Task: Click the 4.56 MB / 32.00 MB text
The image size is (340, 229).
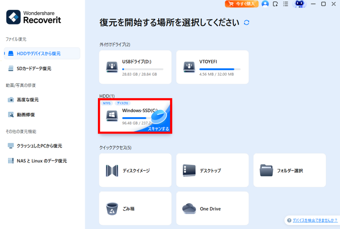Action: point(217,74)
